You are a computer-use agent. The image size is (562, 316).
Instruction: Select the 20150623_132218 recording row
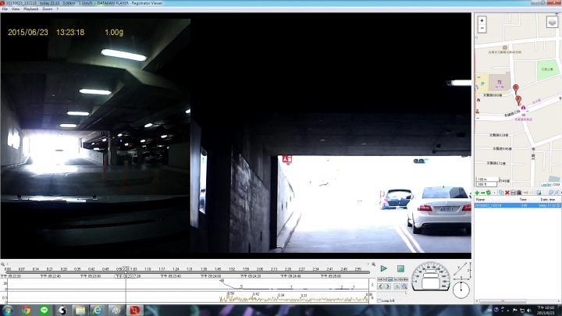pos(518,205)
